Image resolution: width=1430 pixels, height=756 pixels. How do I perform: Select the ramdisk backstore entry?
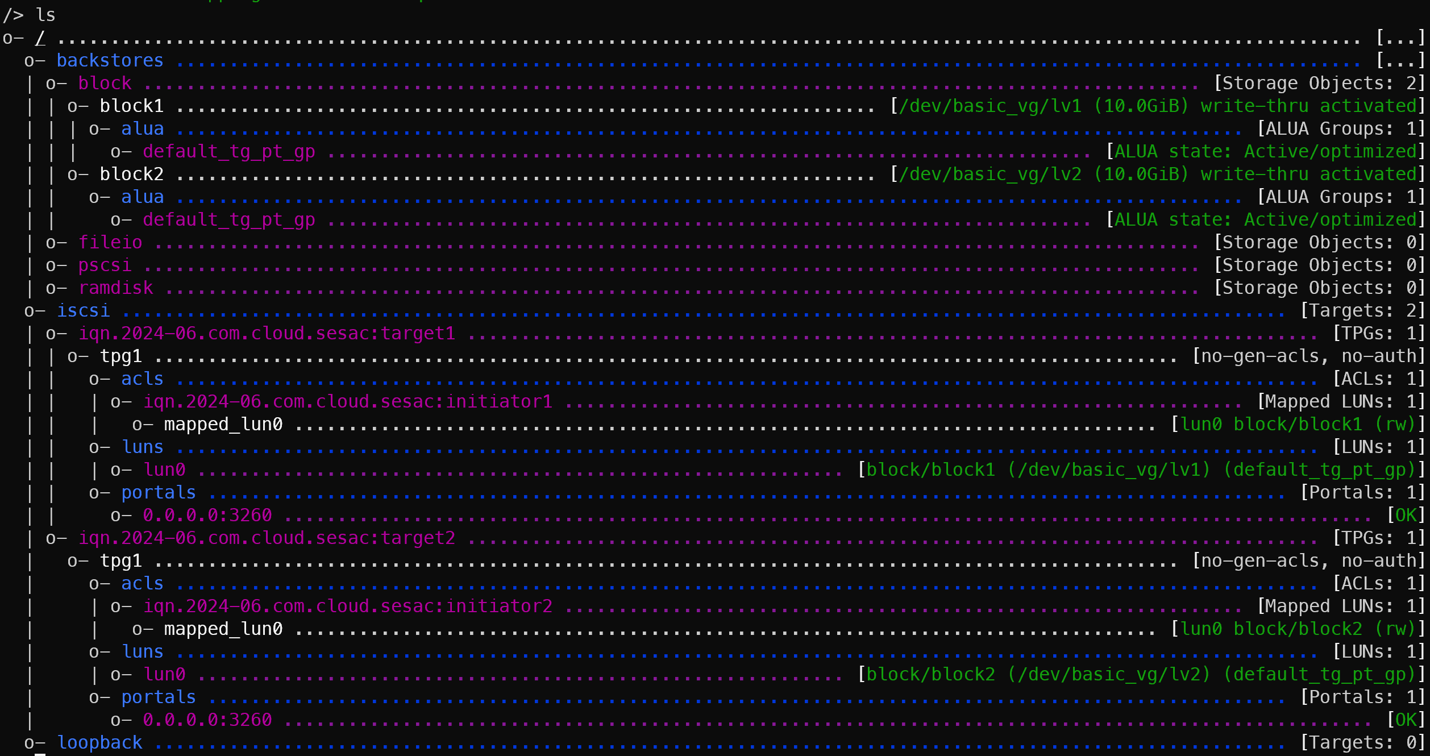coord(115,288)
